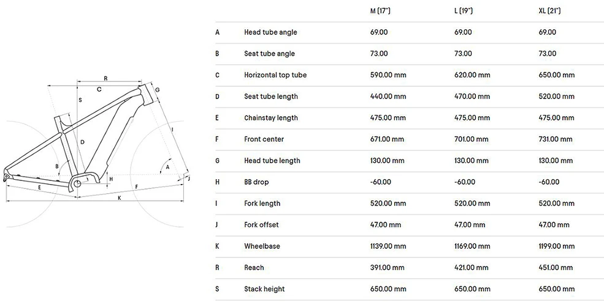Click the BB drop row label
This screenshot has height=302, width=604.
(256, 182)
